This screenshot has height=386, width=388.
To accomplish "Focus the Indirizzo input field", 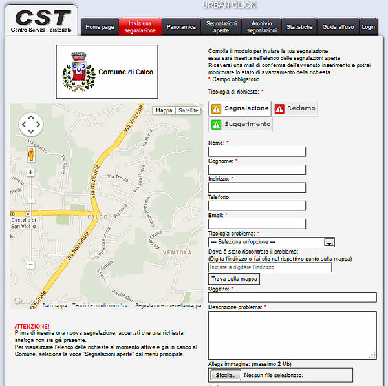I will (x=257, y=188).
